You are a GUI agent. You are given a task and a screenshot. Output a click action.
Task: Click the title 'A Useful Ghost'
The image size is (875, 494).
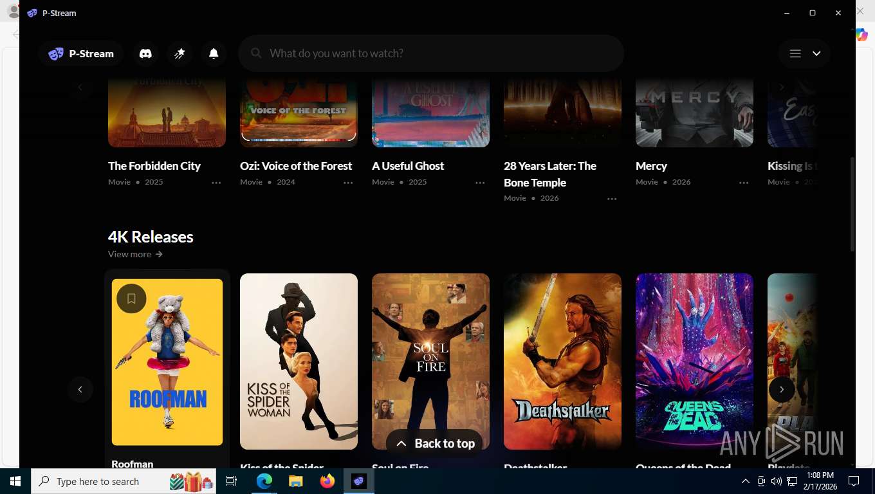408,166
